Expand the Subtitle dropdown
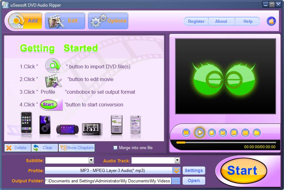The image size is (284, 190). (91, 160)
